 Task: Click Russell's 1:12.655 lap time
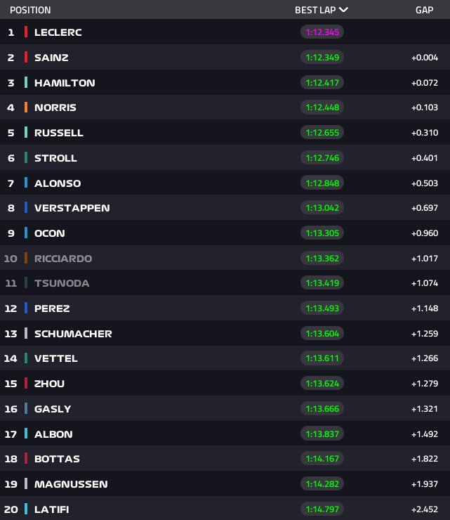point(323,133)
